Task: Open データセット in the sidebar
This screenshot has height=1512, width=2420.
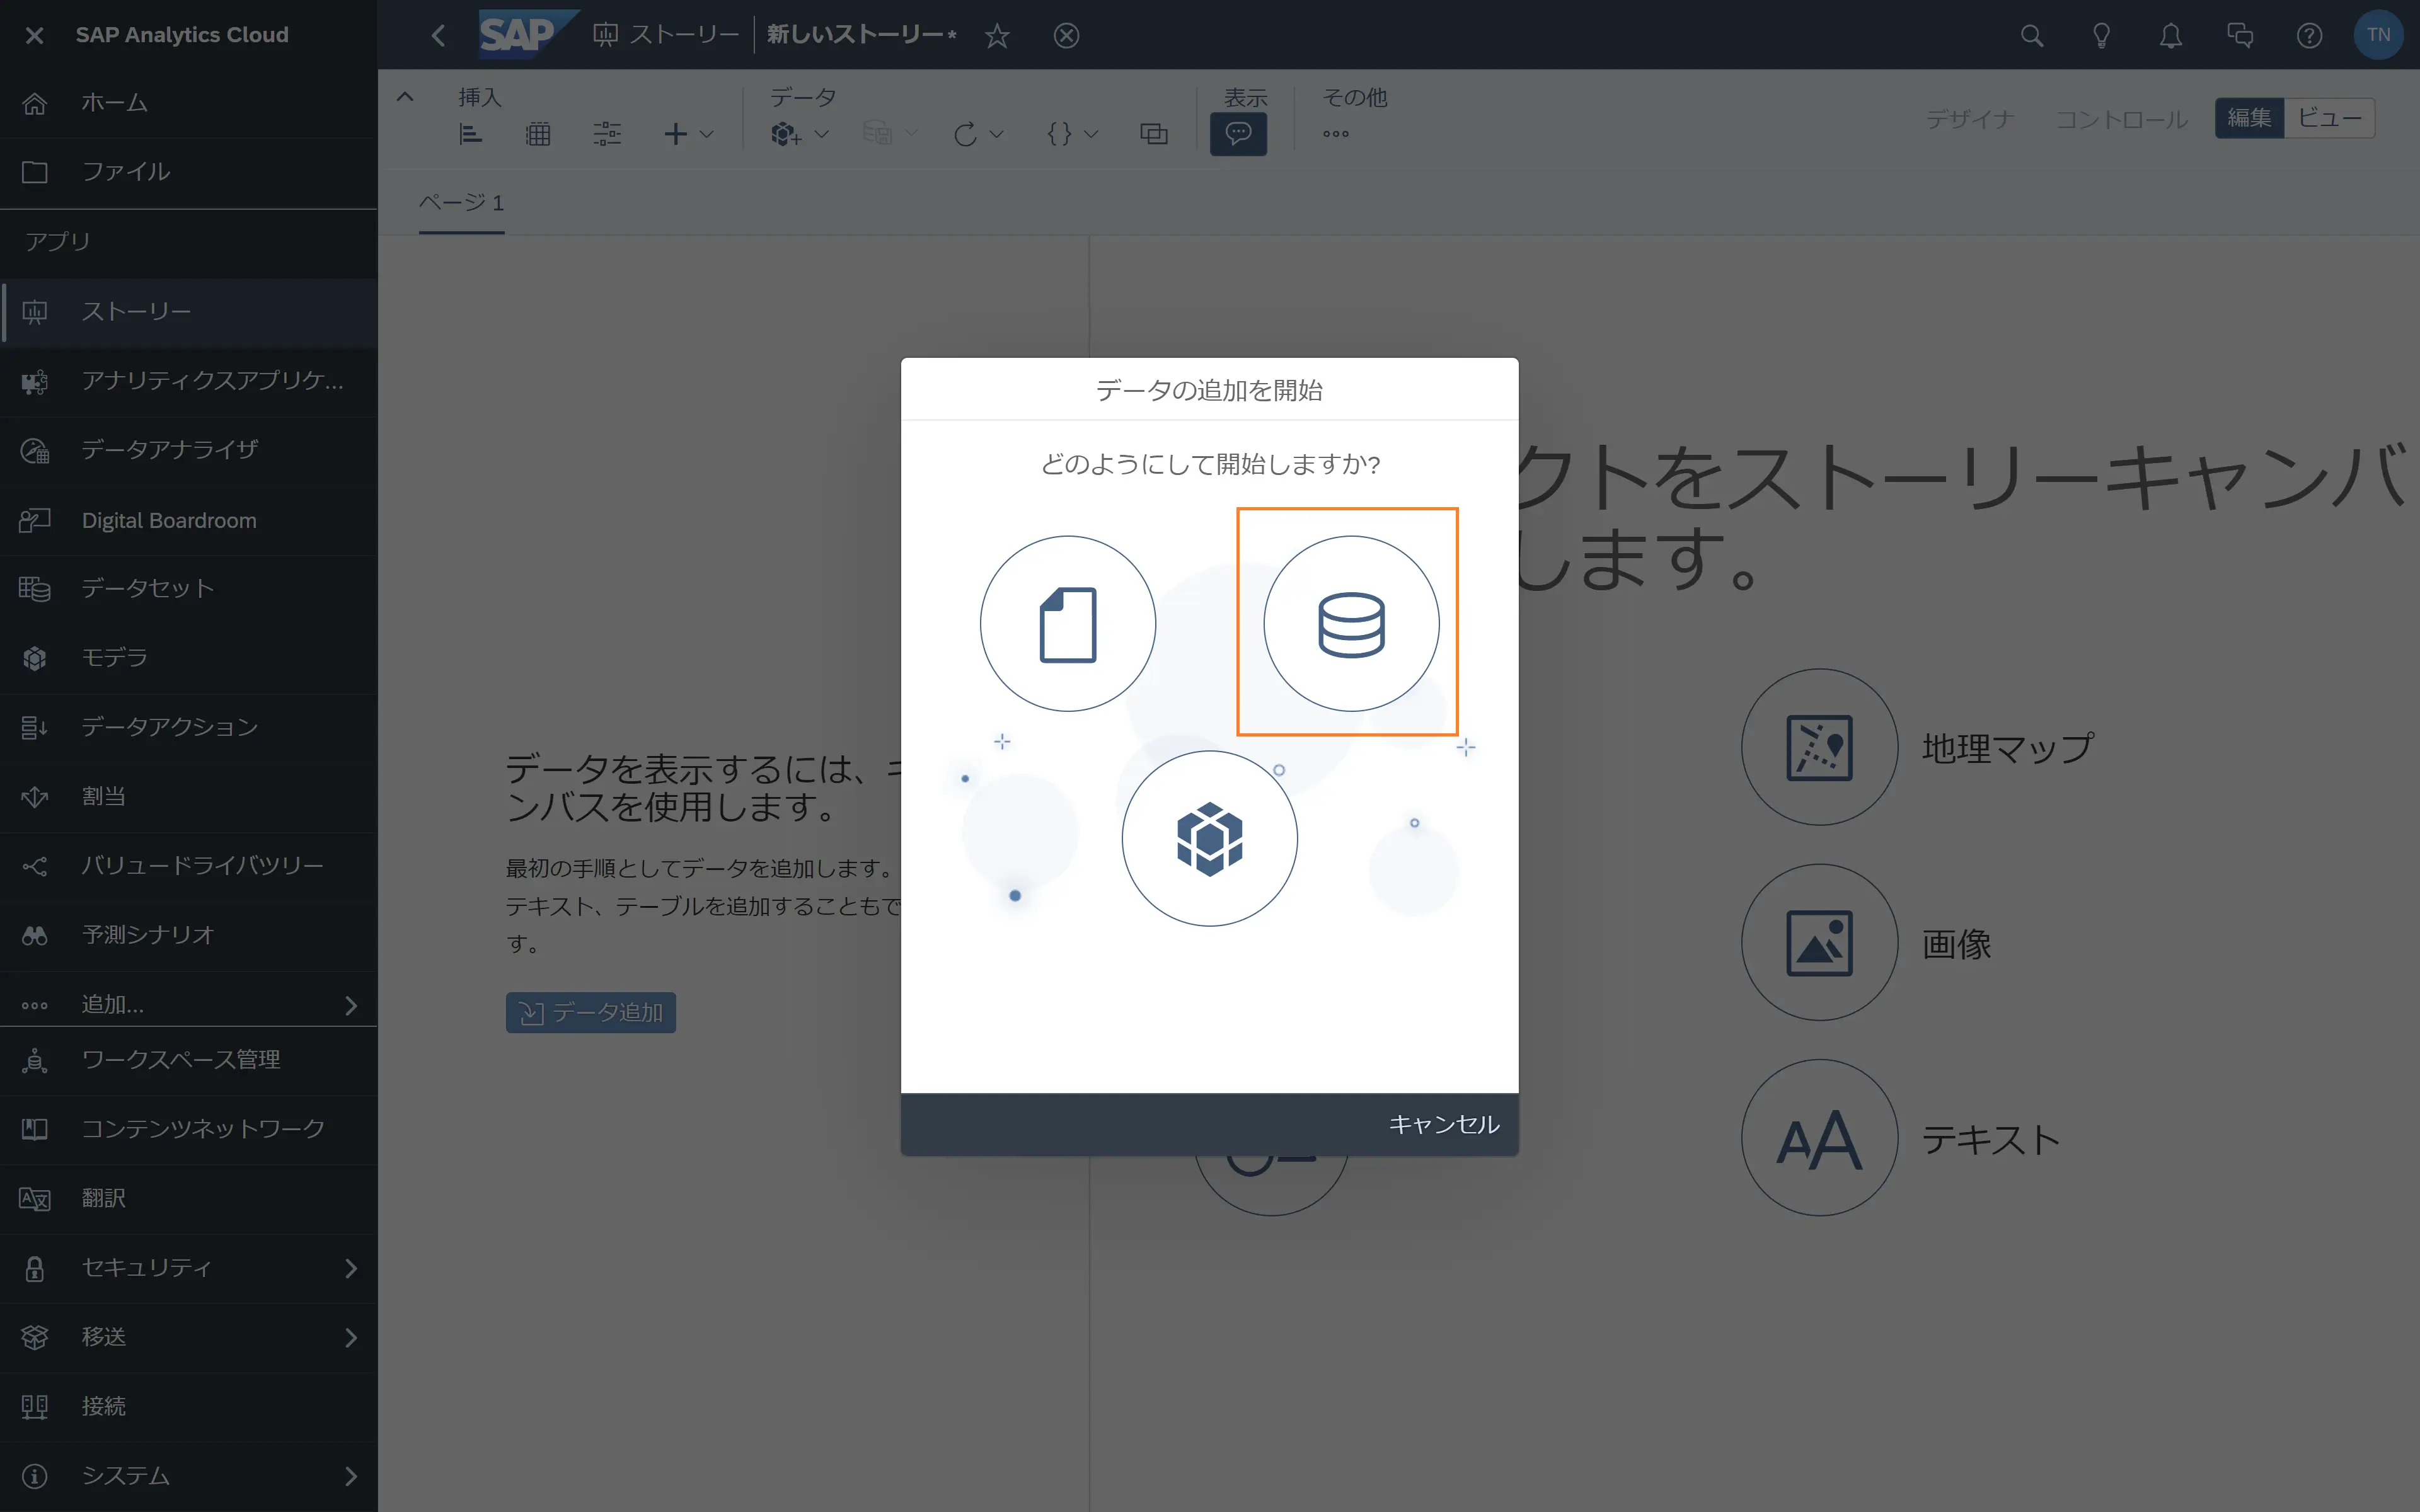Action: pyautogui.click(x=189, y=588)
